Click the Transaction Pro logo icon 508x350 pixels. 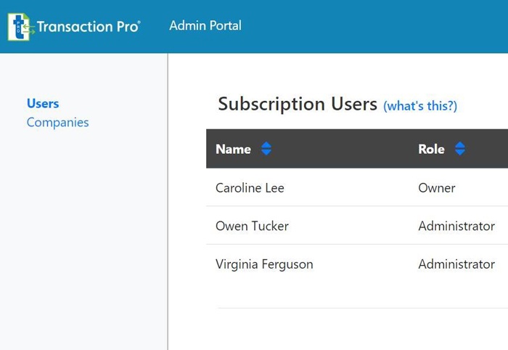point(21,27)
